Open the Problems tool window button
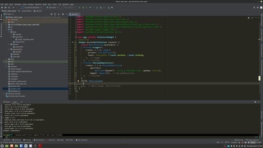The height and width of the screenshot is (148, 263). [16, 140]
